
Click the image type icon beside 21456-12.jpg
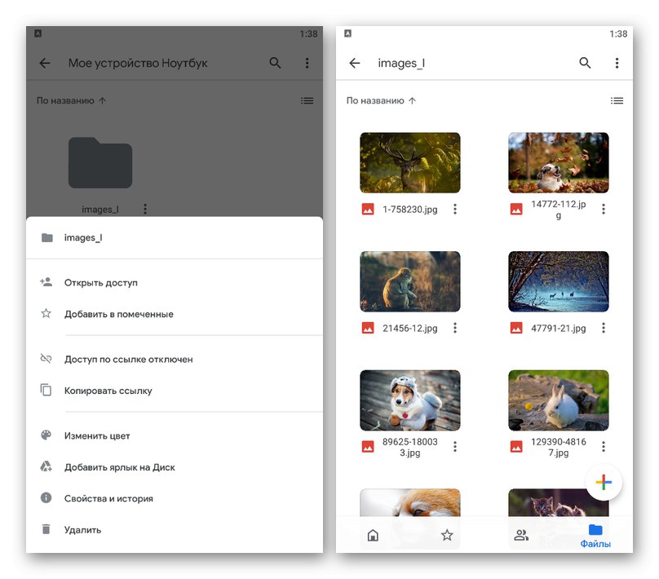tap(368, 328)
